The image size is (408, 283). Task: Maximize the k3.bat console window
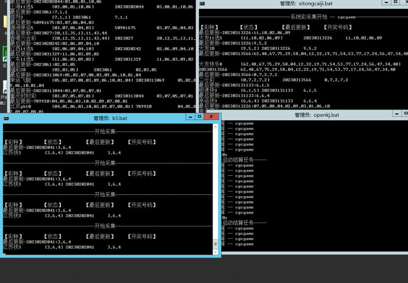(x=199, y=117)
